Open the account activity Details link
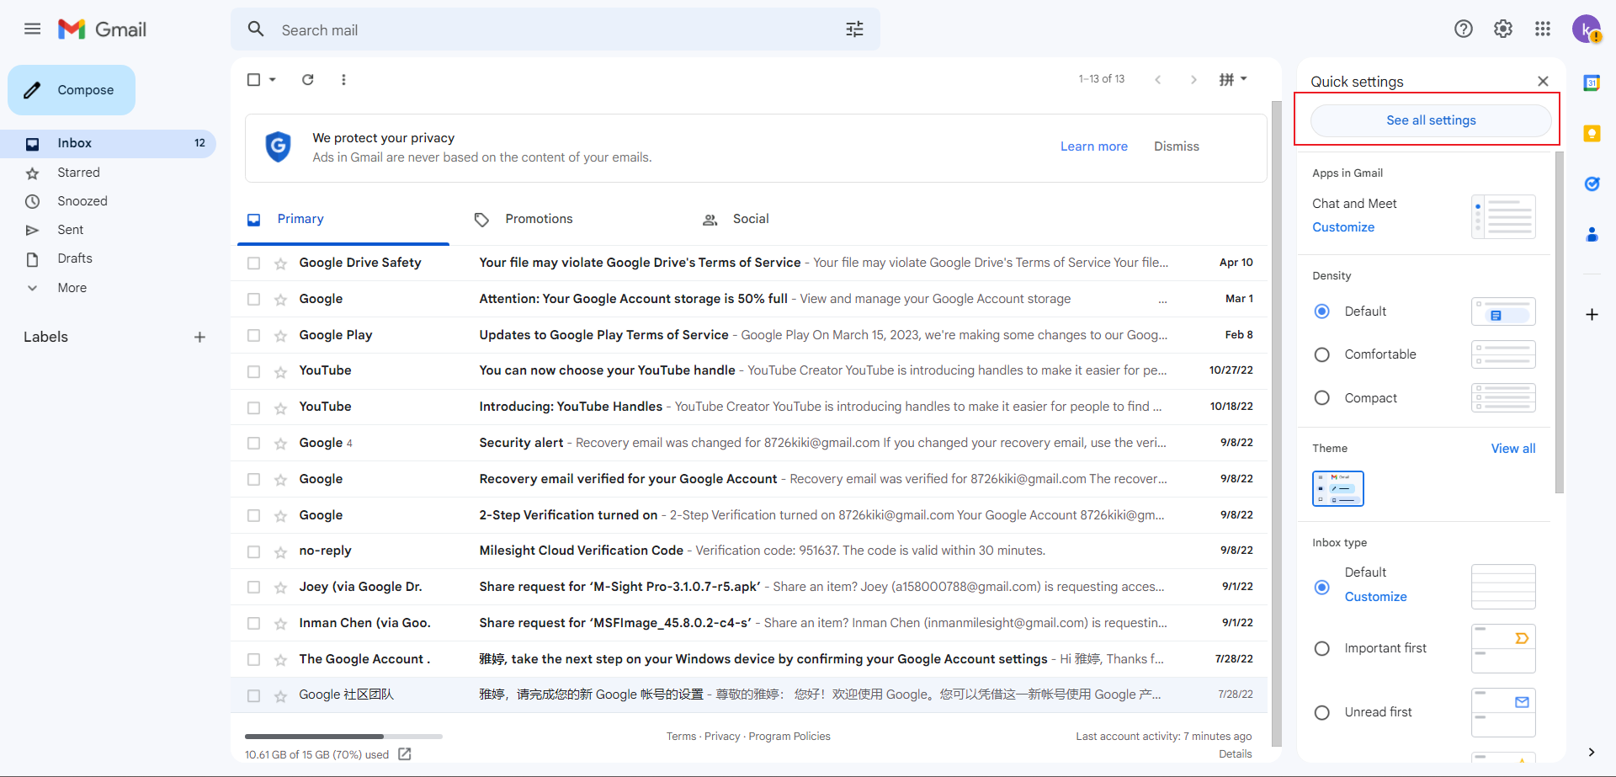Screen dimensions: 1616x777 (x=1235, y=754)
